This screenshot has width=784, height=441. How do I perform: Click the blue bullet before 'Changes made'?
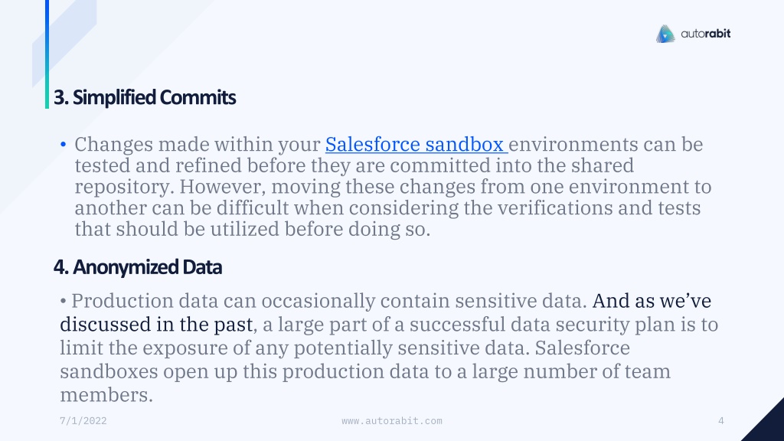pyautogui.click(x=63, y=145)
